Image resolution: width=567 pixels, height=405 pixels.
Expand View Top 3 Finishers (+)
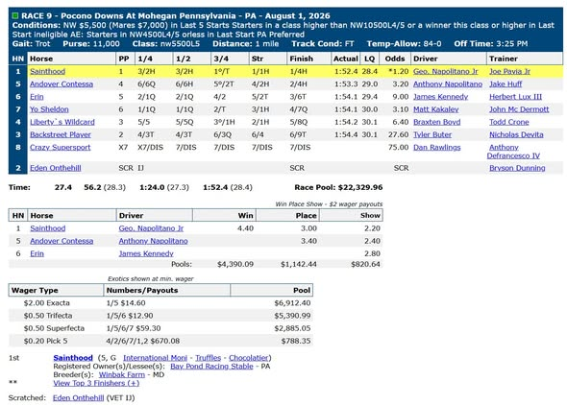pos(96,383)
